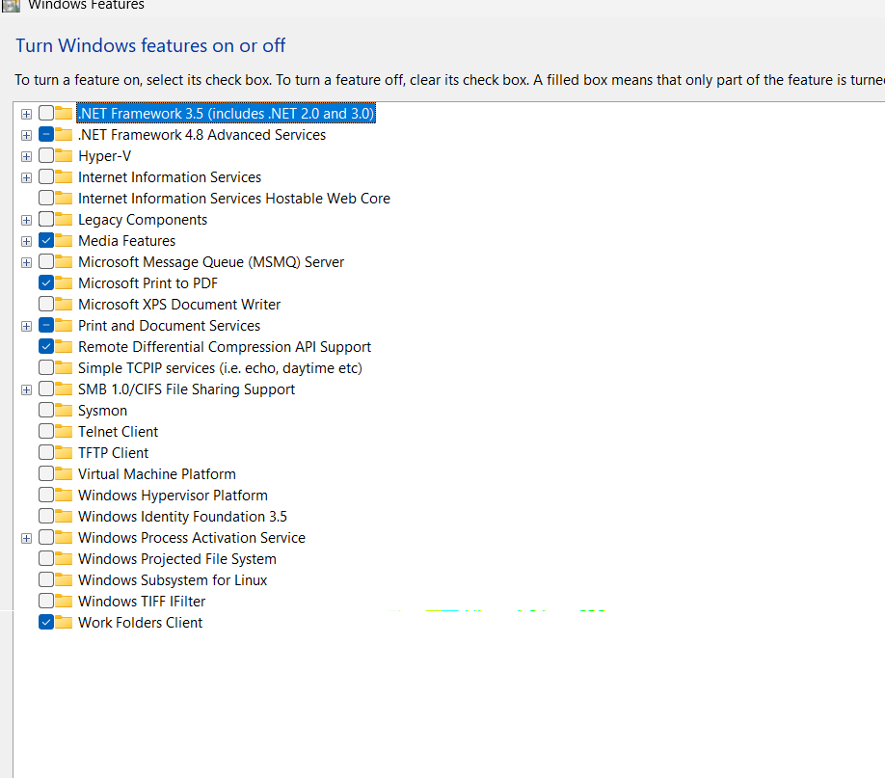Image resolution: width=885 pixels, height=778 pixels.
Task: Uncheck Remote Differential Compression API Support
Action: [x=46, y=346]
